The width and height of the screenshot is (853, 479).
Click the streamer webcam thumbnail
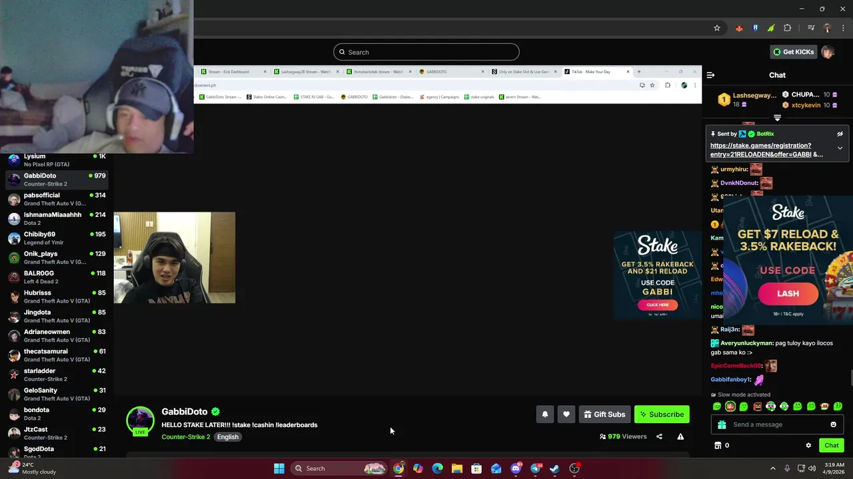175,258
